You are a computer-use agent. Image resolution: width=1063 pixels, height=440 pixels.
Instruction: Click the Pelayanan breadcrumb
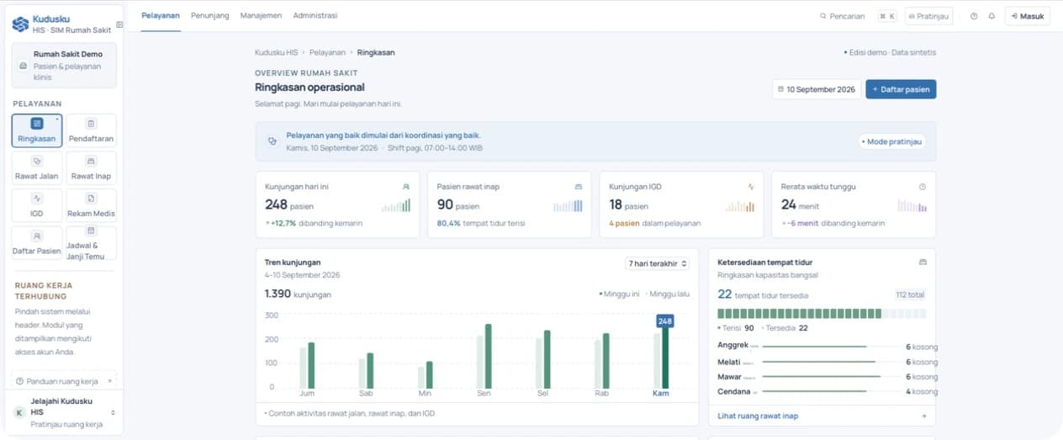pyautogui.click(x=327, y=52)
